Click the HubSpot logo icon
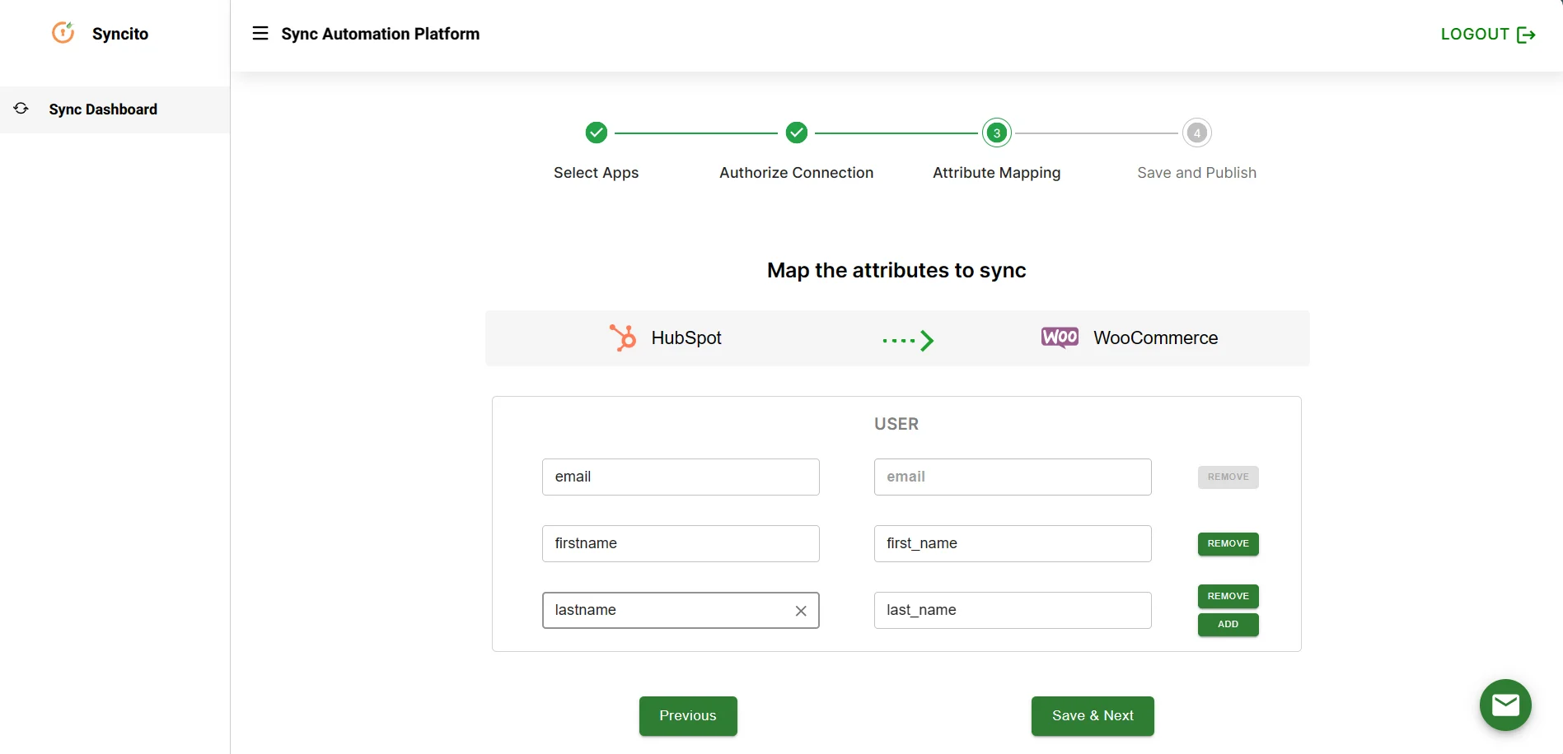 (622, 337)
